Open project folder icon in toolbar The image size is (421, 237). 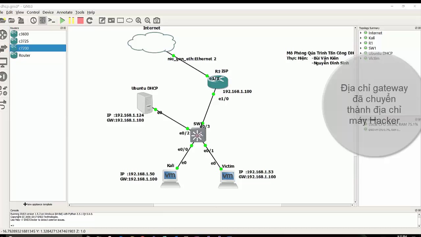[x=12, y=20]
